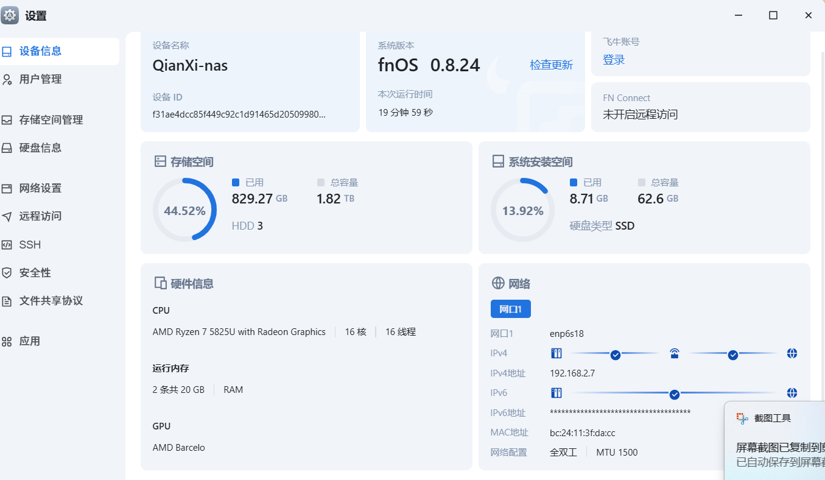Click device name QianXi-nas
Viewport: 825px width, 480px height.
[x=190, y=65]
